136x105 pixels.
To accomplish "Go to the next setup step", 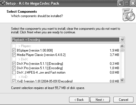I will pyautogui.click(x=100, y=100).
